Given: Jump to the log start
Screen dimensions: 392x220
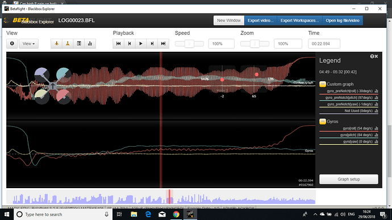Looking at the screenshot, I should 119,44.
